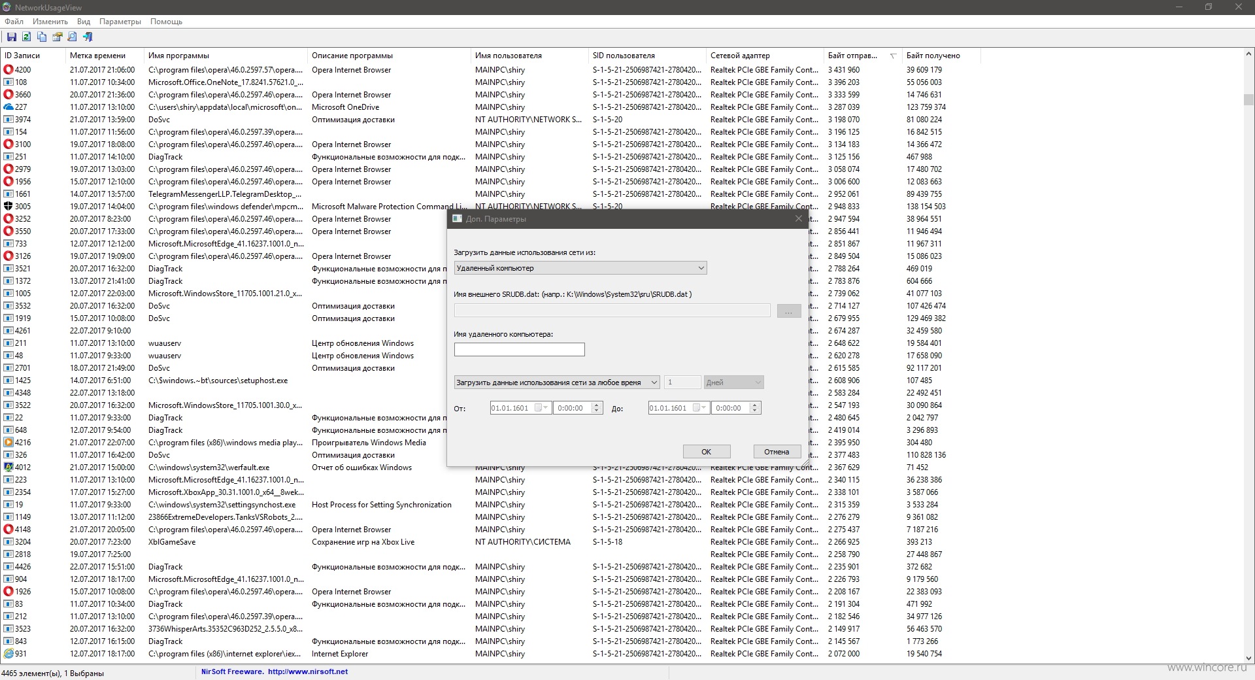Click the scrollbar down arrow of the list
The image size is (1255, 680).
pos(1248,658)
